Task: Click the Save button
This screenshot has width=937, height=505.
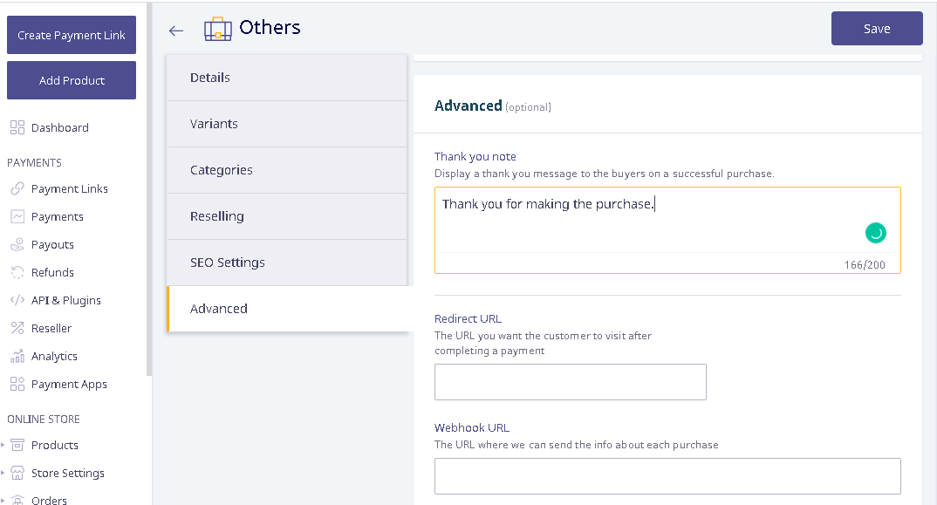Action: click(x=877, y=28)
